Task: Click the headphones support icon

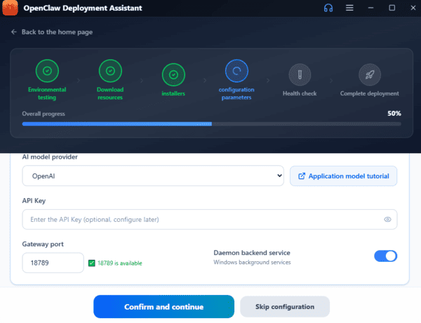Action: 328,8
